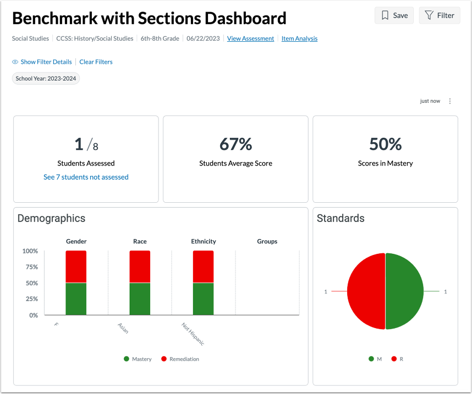Toggle the green M legend marker

371,359
